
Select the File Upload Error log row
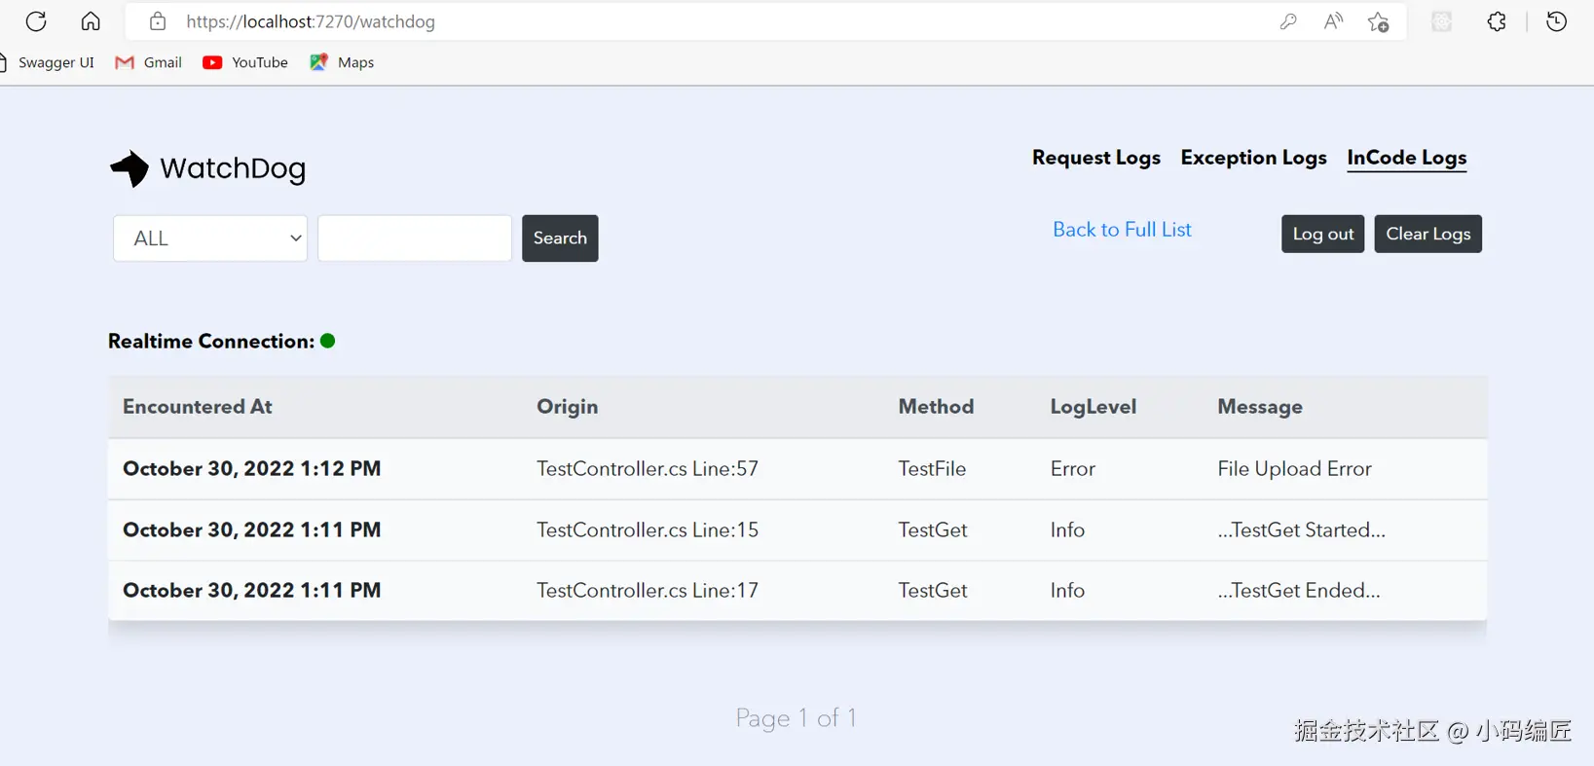797,469
